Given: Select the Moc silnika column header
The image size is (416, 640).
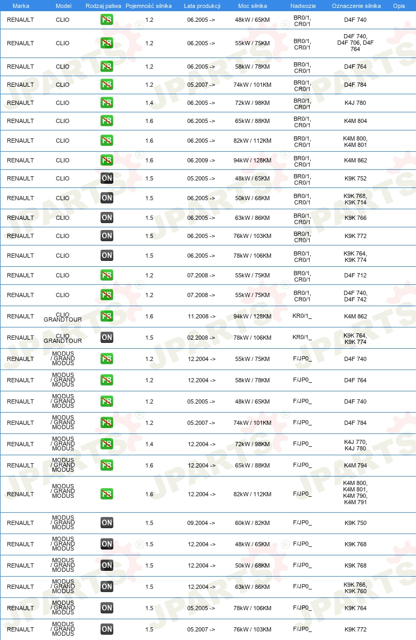Looking at the screenshot, I should pos(253,6).
